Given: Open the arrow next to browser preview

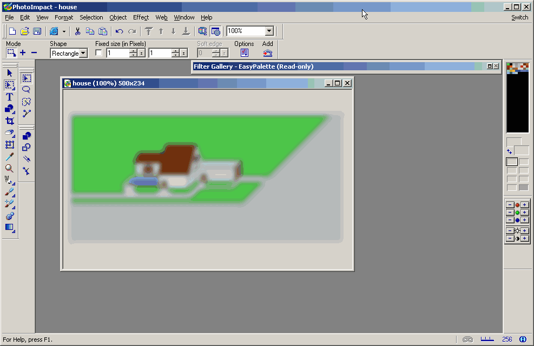Looking at the screenshot, I should tap(64, 31).
